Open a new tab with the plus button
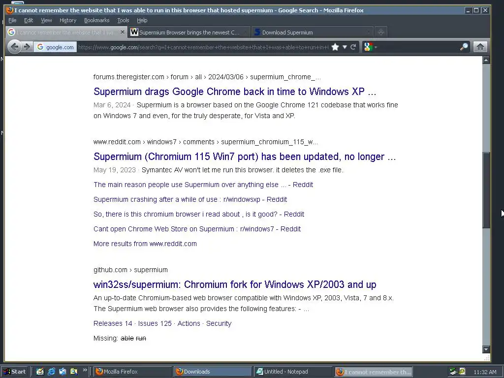 click(381, 32)
